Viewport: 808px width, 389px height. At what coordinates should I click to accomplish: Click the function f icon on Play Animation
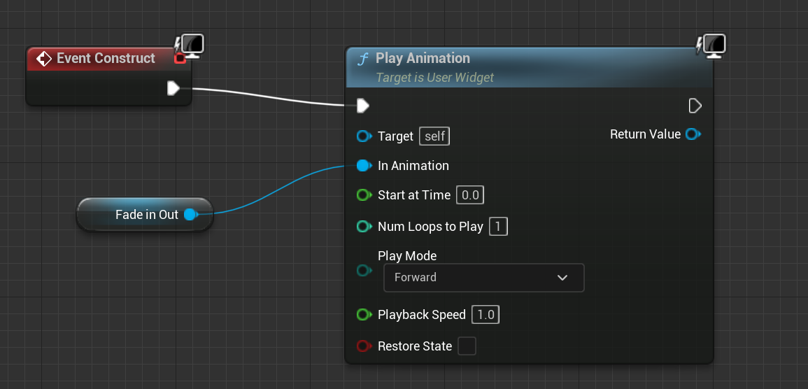[363, 59]
